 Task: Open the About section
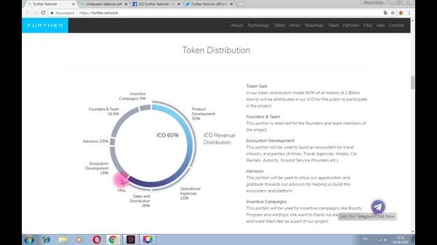pos(237,25)
